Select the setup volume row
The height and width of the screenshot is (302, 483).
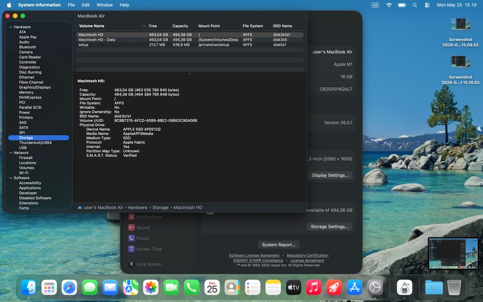(x=190, y=45)
